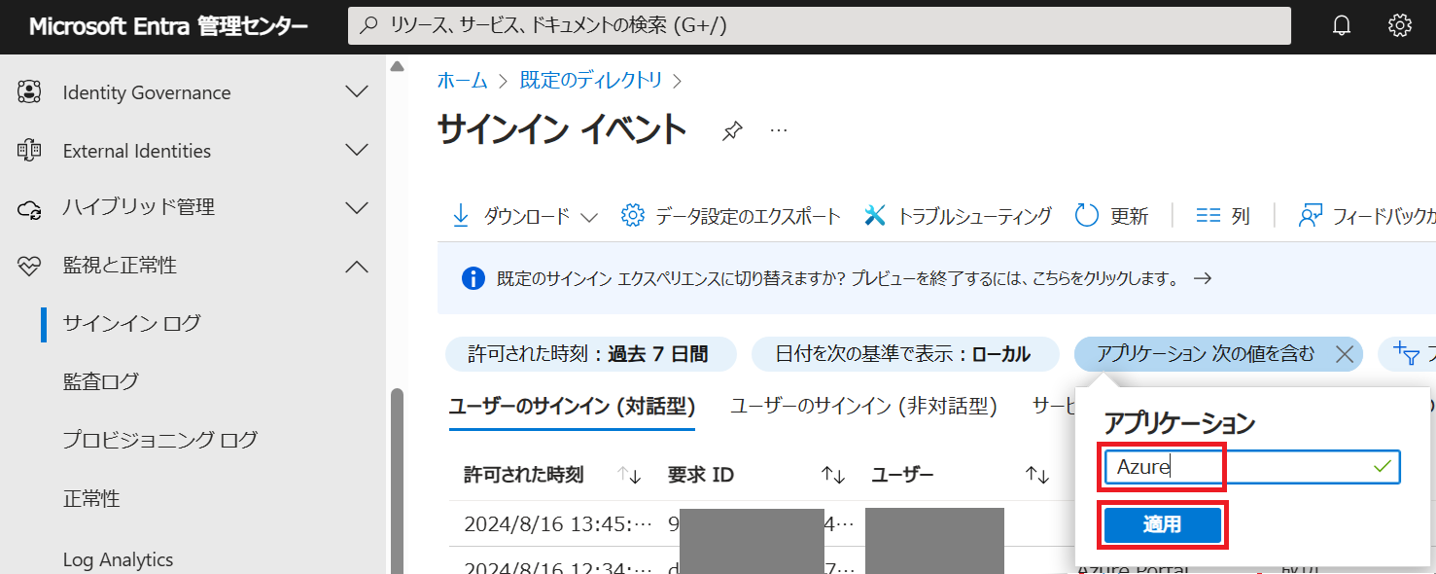
Task: Click the preview switch banner text
Action: point(837,279)
